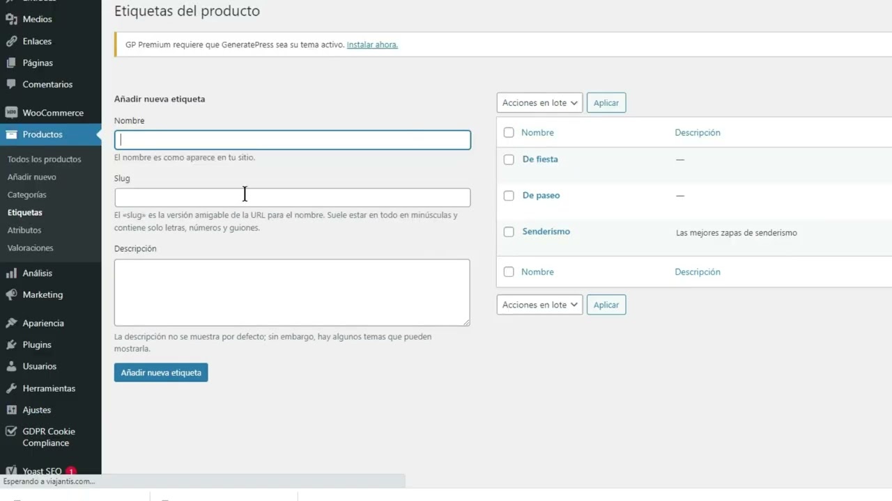Check the Senderismo tag checkbox
Screen dimensions: 892x501
pyautogui.click(x=509, y=232)
